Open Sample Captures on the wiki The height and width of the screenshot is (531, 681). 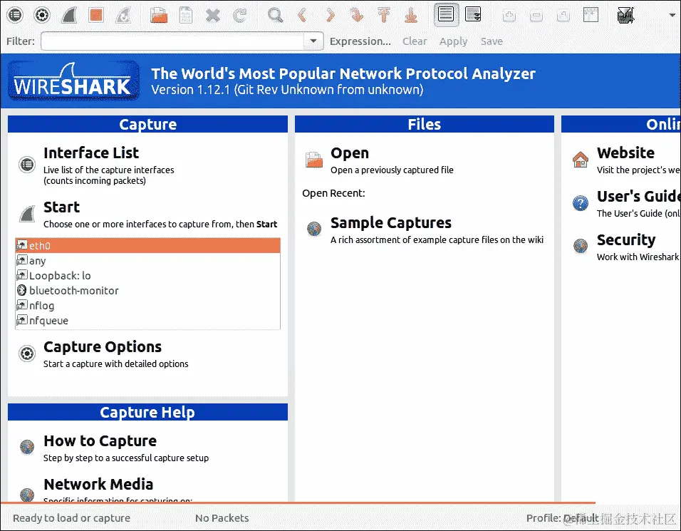click(391, 223)
